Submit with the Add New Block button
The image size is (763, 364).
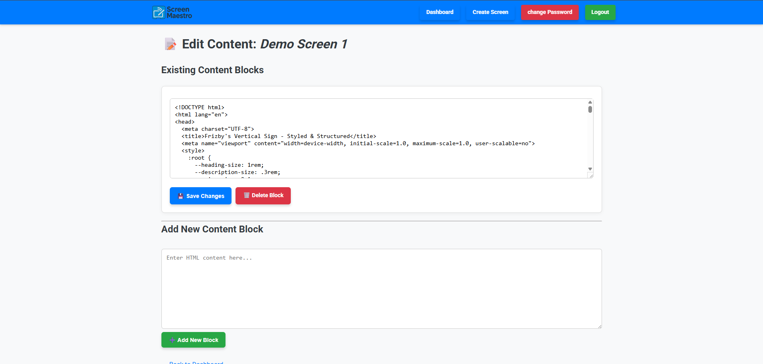click(193, 340)
